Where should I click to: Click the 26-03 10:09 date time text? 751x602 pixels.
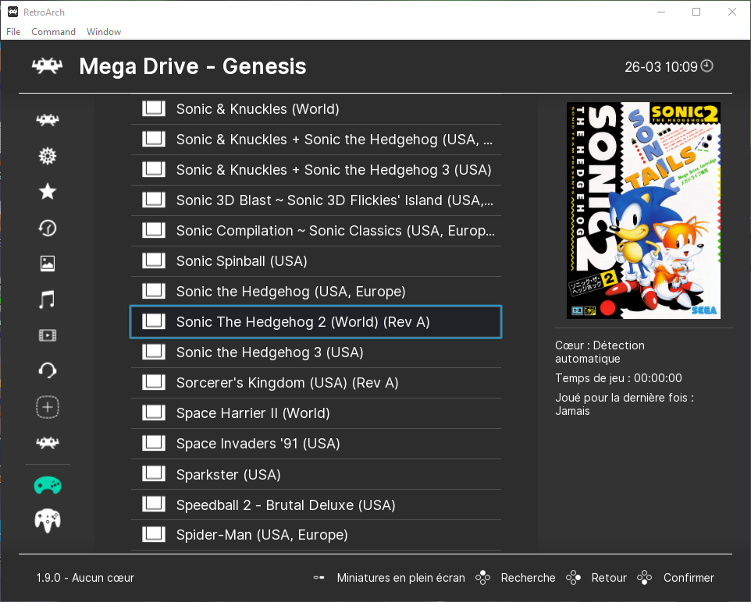click(661, 66)
